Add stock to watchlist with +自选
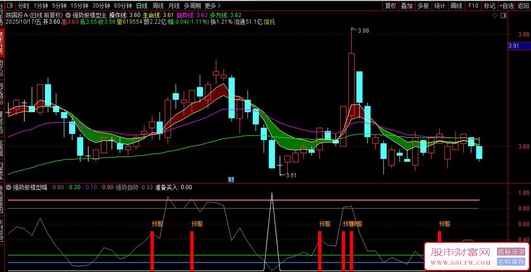The image size is (531, 272). pos(506,6)
